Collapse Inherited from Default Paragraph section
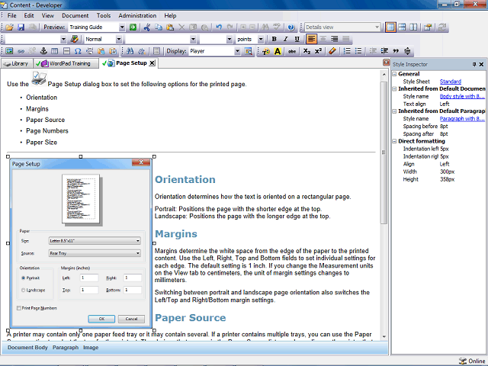 point(394,111)
